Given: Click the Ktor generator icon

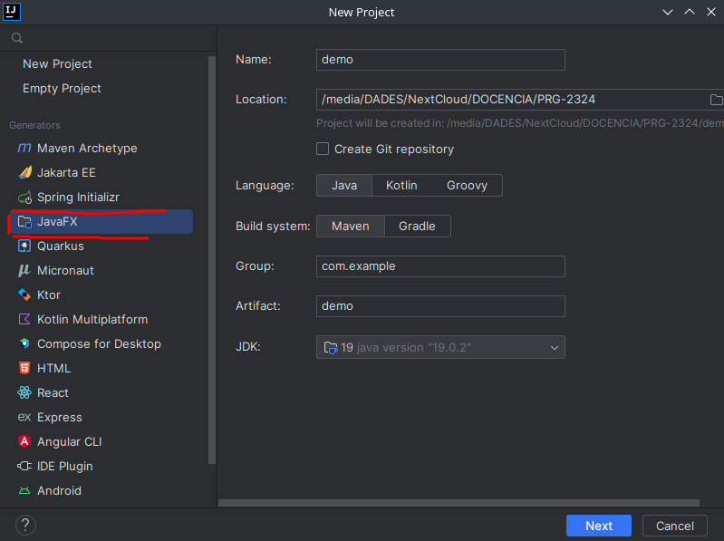Looking at the screenshot, I should click(x=24, y=295).
